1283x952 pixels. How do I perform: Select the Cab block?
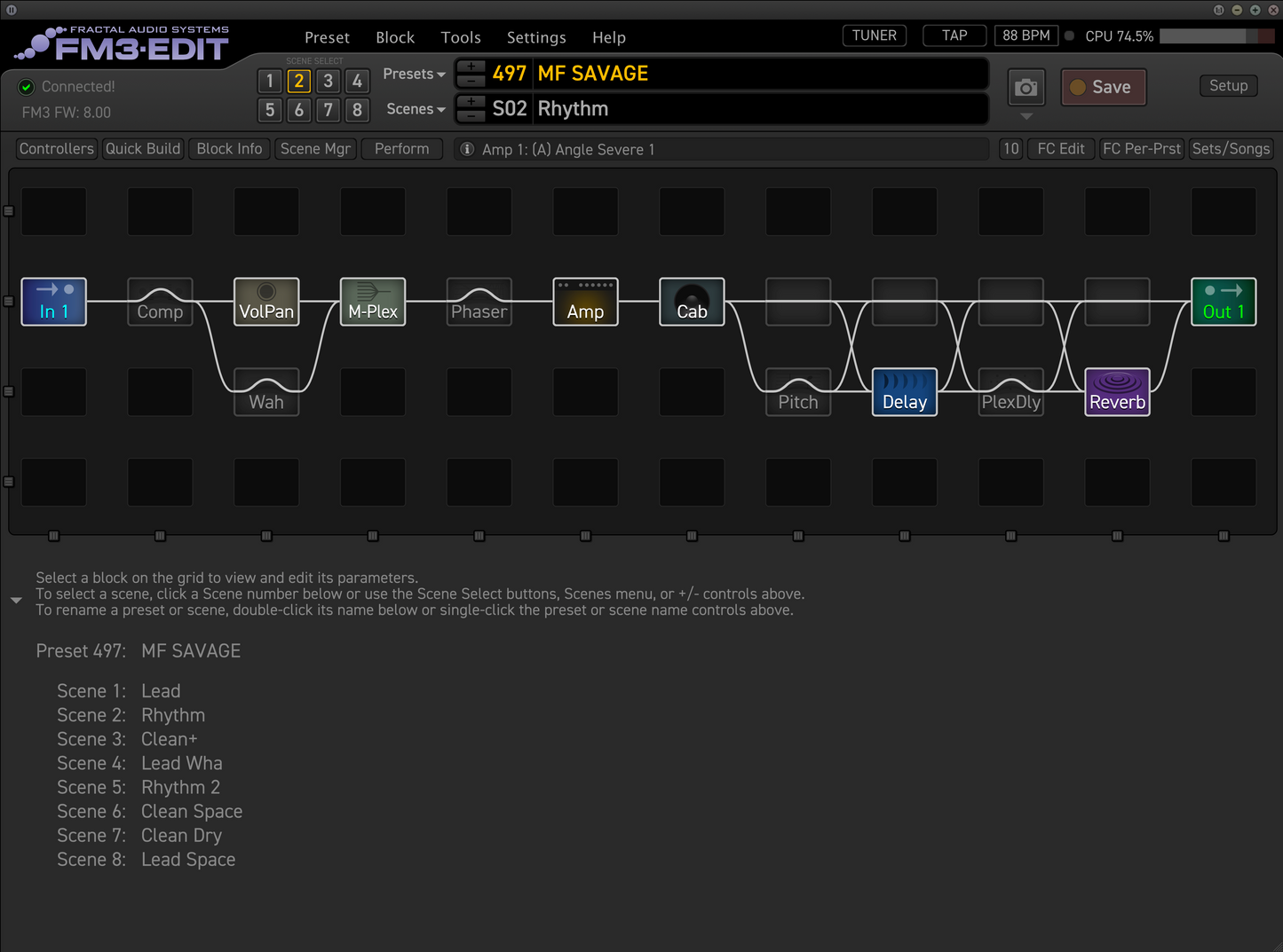692,302
